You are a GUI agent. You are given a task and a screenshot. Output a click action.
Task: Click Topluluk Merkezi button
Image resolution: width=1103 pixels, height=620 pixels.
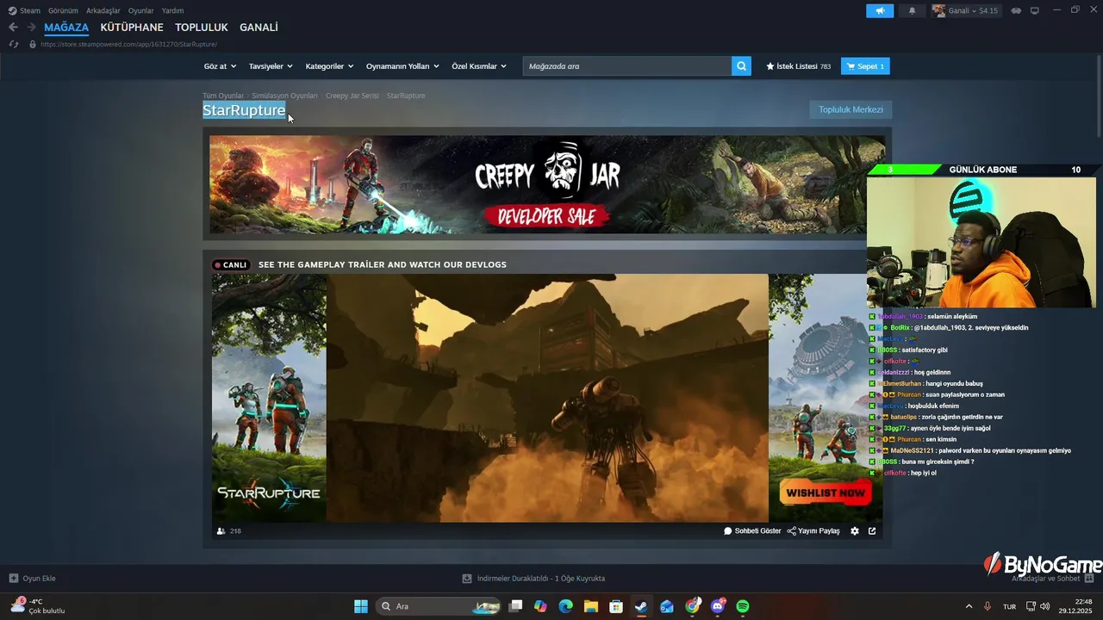[x=851, y=110]
